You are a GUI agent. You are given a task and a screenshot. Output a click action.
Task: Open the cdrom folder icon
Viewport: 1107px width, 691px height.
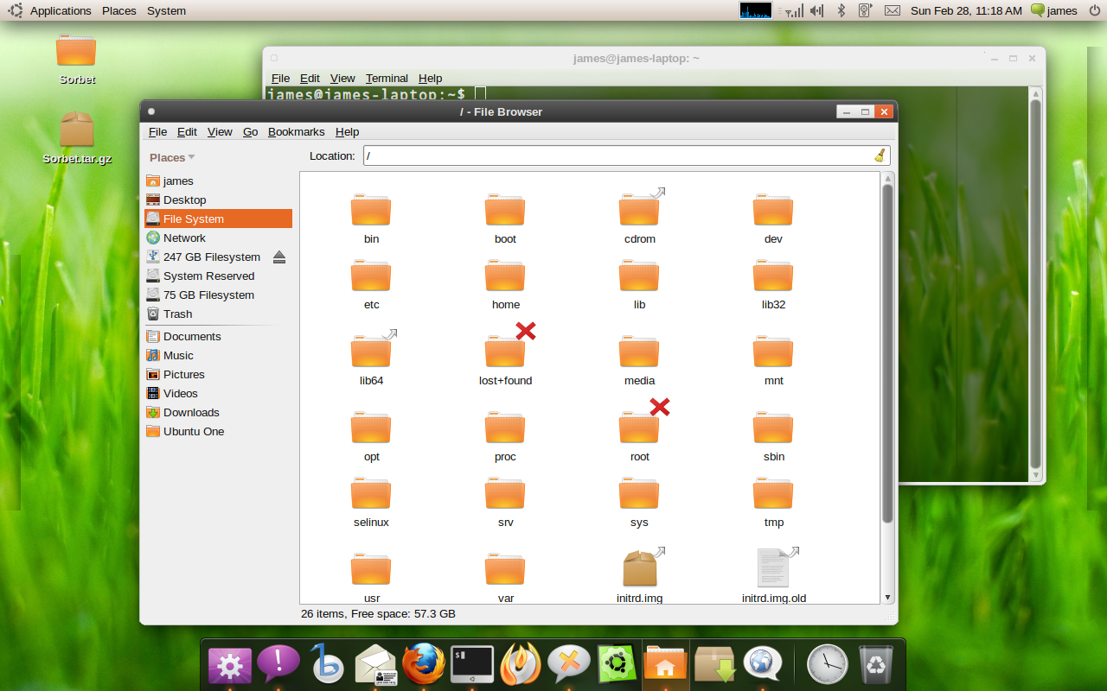639,209
